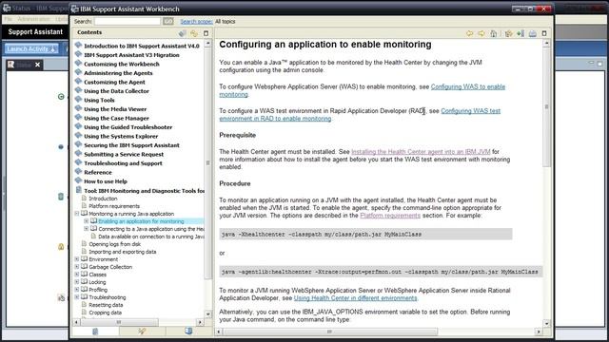Click the Contents tree vertical scrollbar thumb
This screenshot has width=609, height=342.
[x=207, y=162]
